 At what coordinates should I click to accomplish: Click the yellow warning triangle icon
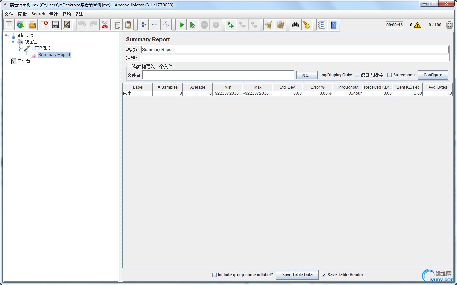tap(417, 25)
